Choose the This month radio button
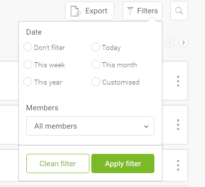The image size is (205, 187). click(x=96, y=64)
